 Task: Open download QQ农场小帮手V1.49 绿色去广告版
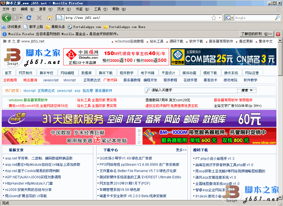click(x=126, y=158)
